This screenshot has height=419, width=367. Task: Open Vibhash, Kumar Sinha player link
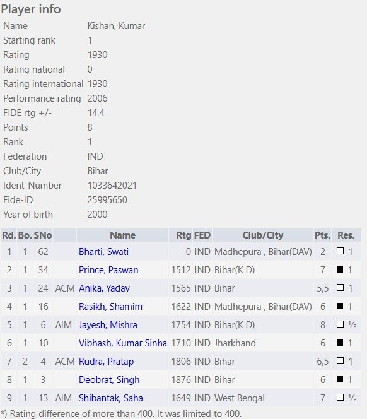[x=123, y=343]
